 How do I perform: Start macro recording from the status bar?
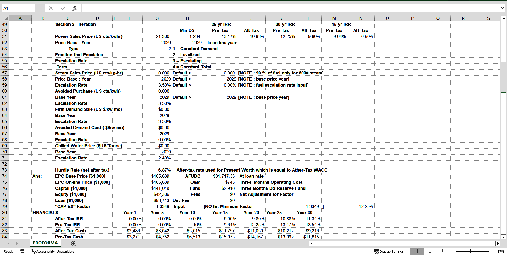[x=22, y=251]
